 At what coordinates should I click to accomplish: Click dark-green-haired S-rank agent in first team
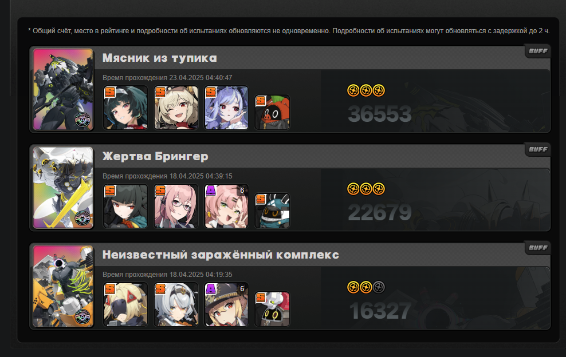click(125, 108)
